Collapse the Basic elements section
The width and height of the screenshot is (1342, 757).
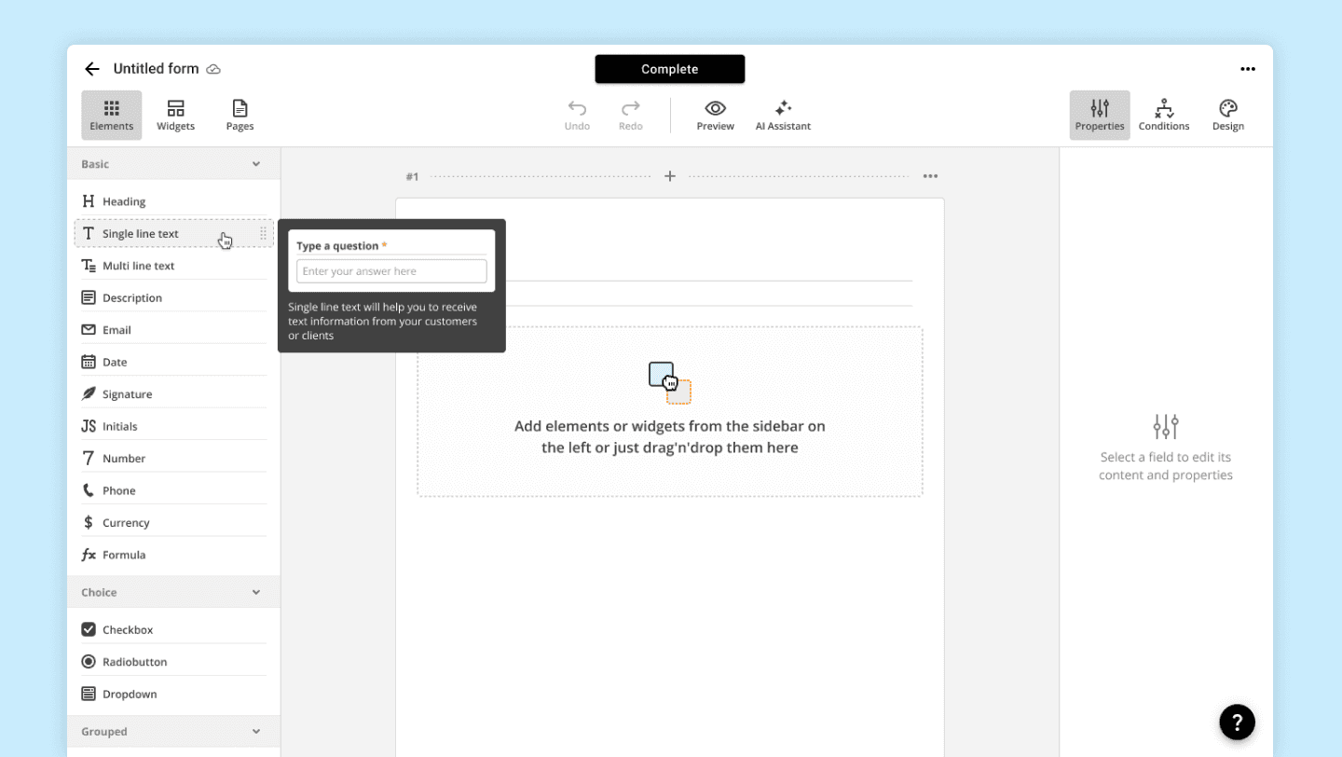(x=256, y=164)
